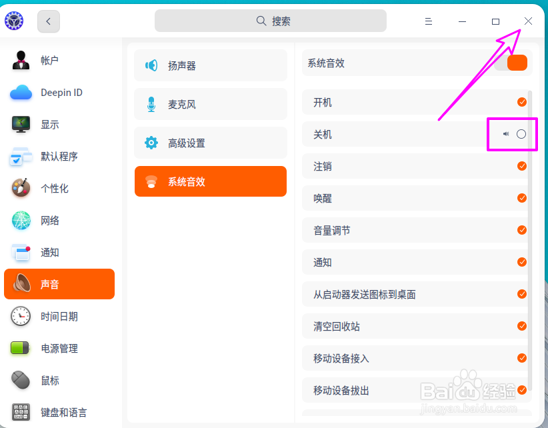Focus the 搜索 search field
The height and width of the screenshot is (428, 548).
(271, 21)
